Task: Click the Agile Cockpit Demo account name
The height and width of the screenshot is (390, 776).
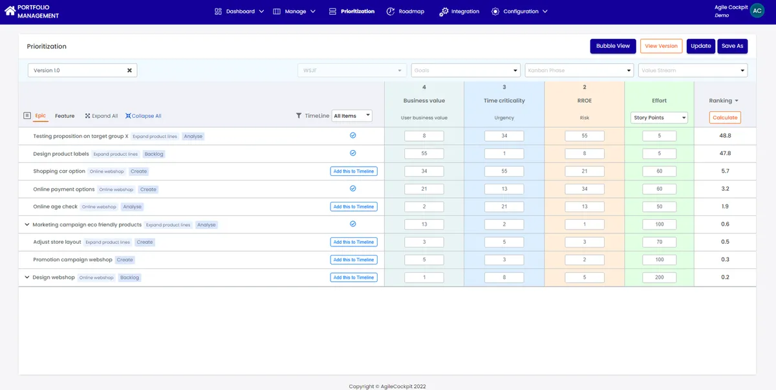Action: (x=731, y=11)
